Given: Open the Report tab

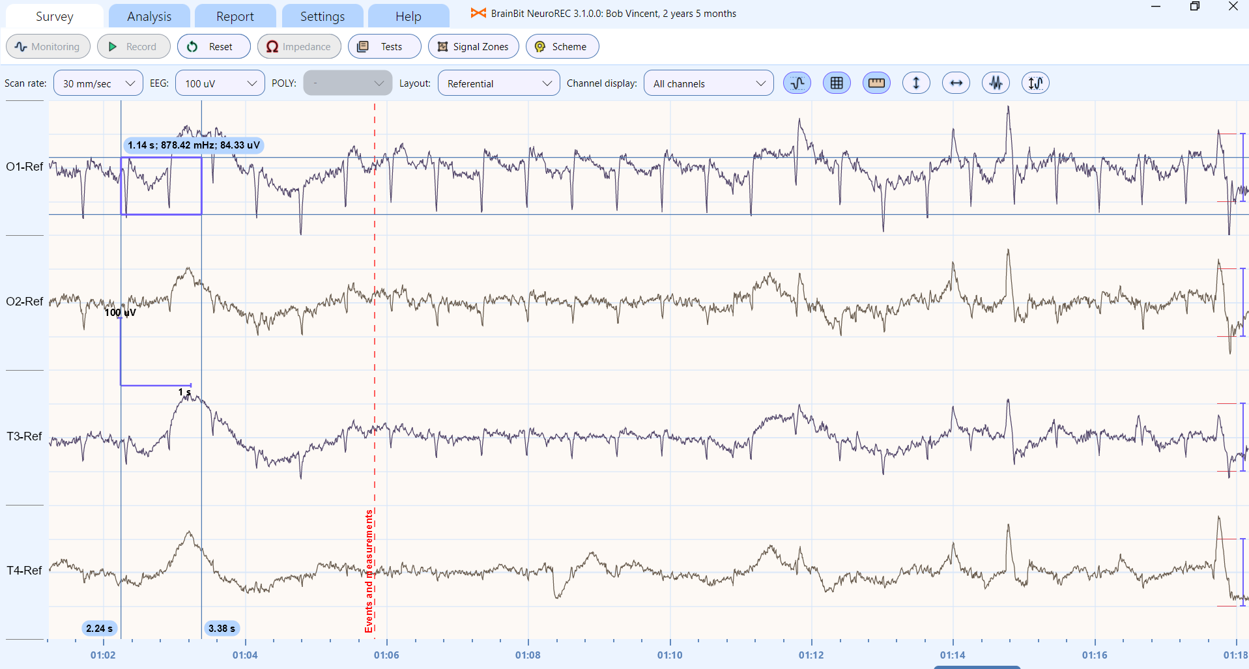Looking at the screenshot, I should click(235, 16).
